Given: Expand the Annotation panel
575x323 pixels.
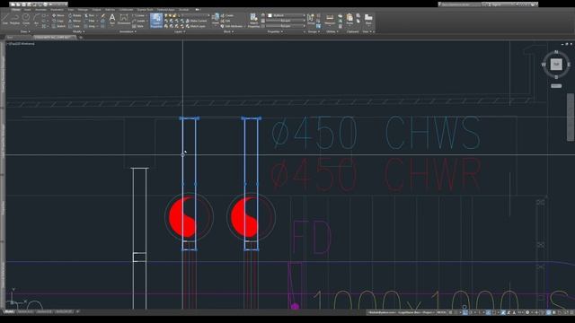Looking at the screenshot, I should [x=128, y=32].
